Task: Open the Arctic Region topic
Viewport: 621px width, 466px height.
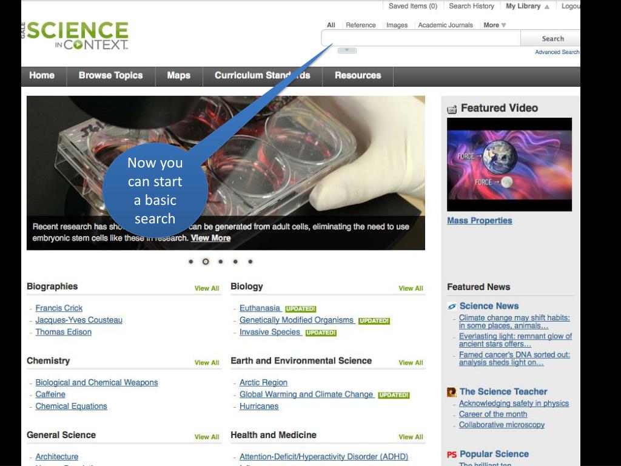Action: coord(263,382)
